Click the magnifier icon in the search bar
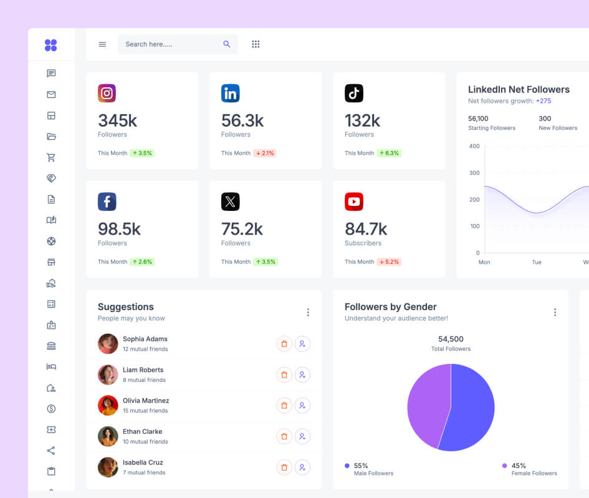Image resolution: width=589 pixels, height=498 pixels. (x=227, y=44)
